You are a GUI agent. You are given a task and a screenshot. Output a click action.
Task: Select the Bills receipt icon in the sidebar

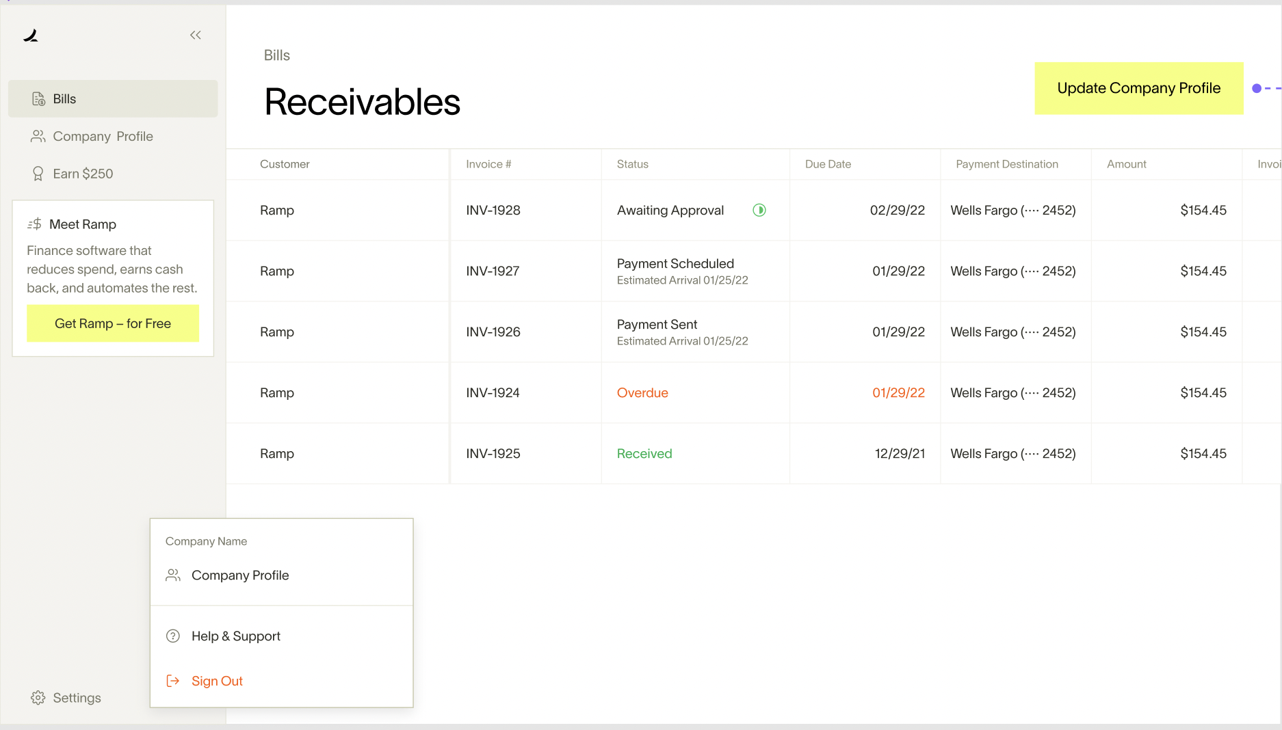(x=37, y=98)
